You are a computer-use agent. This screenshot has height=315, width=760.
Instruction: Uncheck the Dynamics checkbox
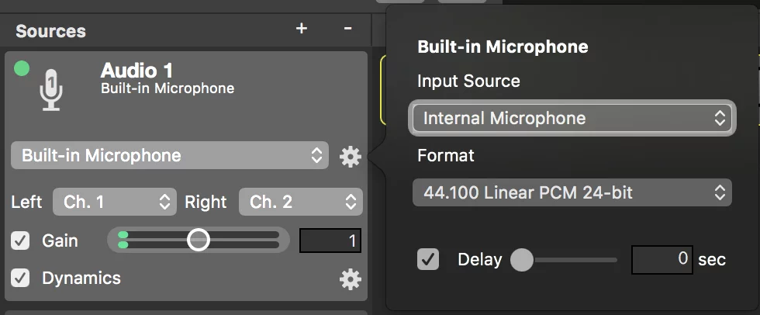pos(20,279)
